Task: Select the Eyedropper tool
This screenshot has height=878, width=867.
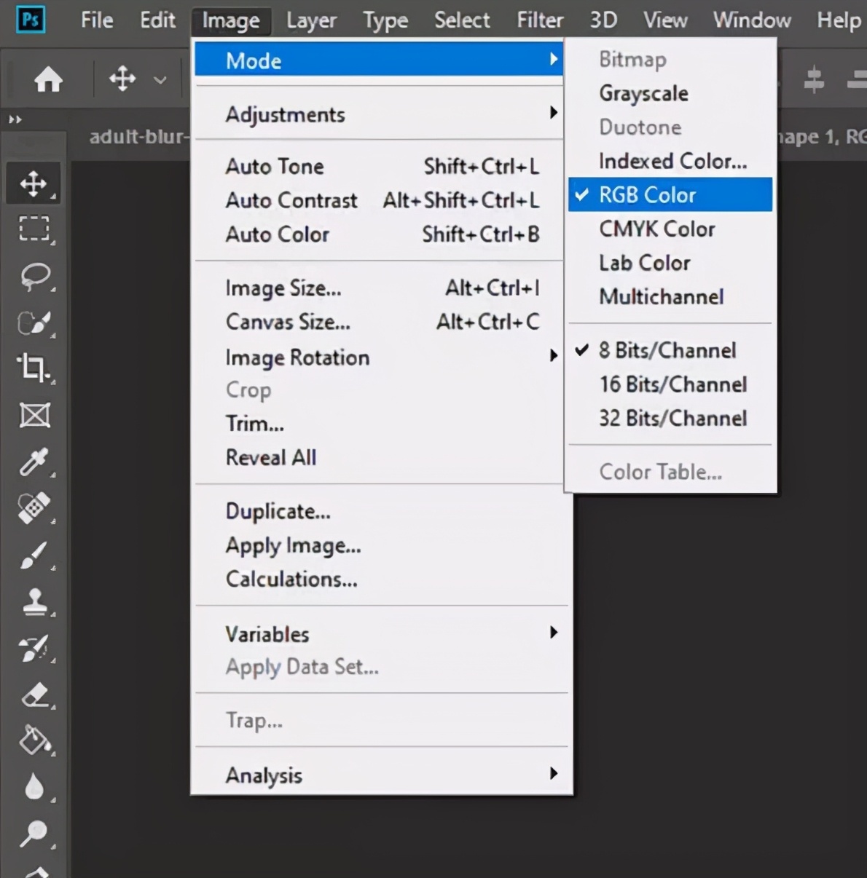Action: pyautogui.click(x=34, y=462)
